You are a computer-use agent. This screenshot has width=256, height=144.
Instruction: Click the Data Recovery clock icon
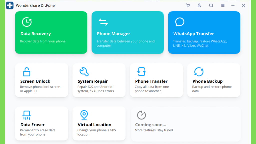click(x=27, y=22)
